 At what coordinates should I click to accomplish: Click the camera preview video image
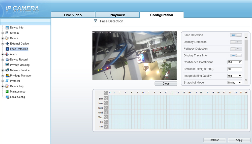pos(135,56)
